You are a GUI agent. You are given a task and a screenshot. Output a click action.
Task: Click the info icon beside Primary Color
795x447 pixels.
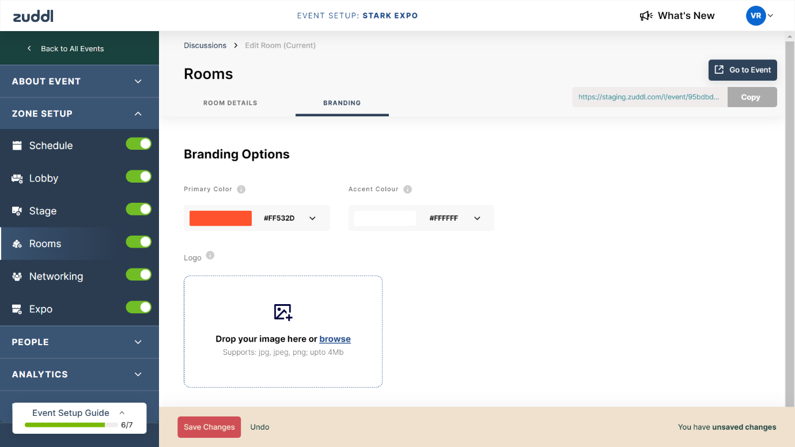pos(241,190)
